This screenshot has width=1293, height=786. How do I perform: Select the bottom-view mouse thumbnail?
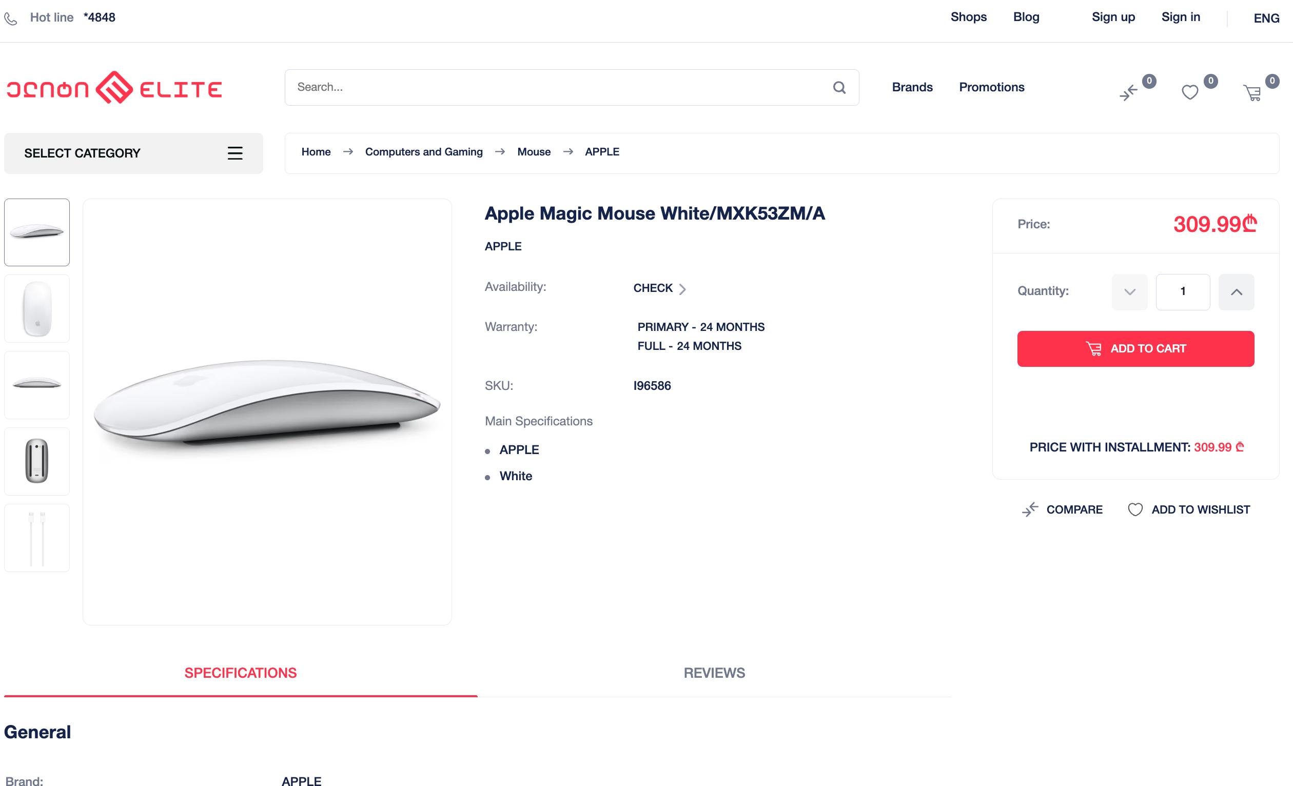point(37,461)
